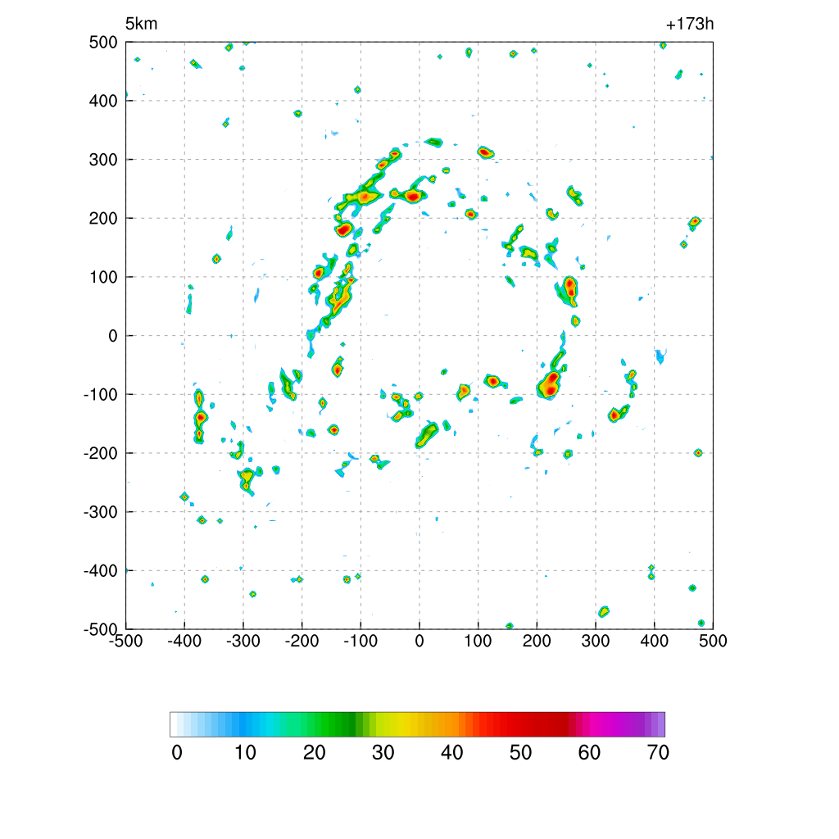Viewport: 839px width, 839px height.
Task: Select the y-axis tick label 300
Action: click(x=103, y=160)
